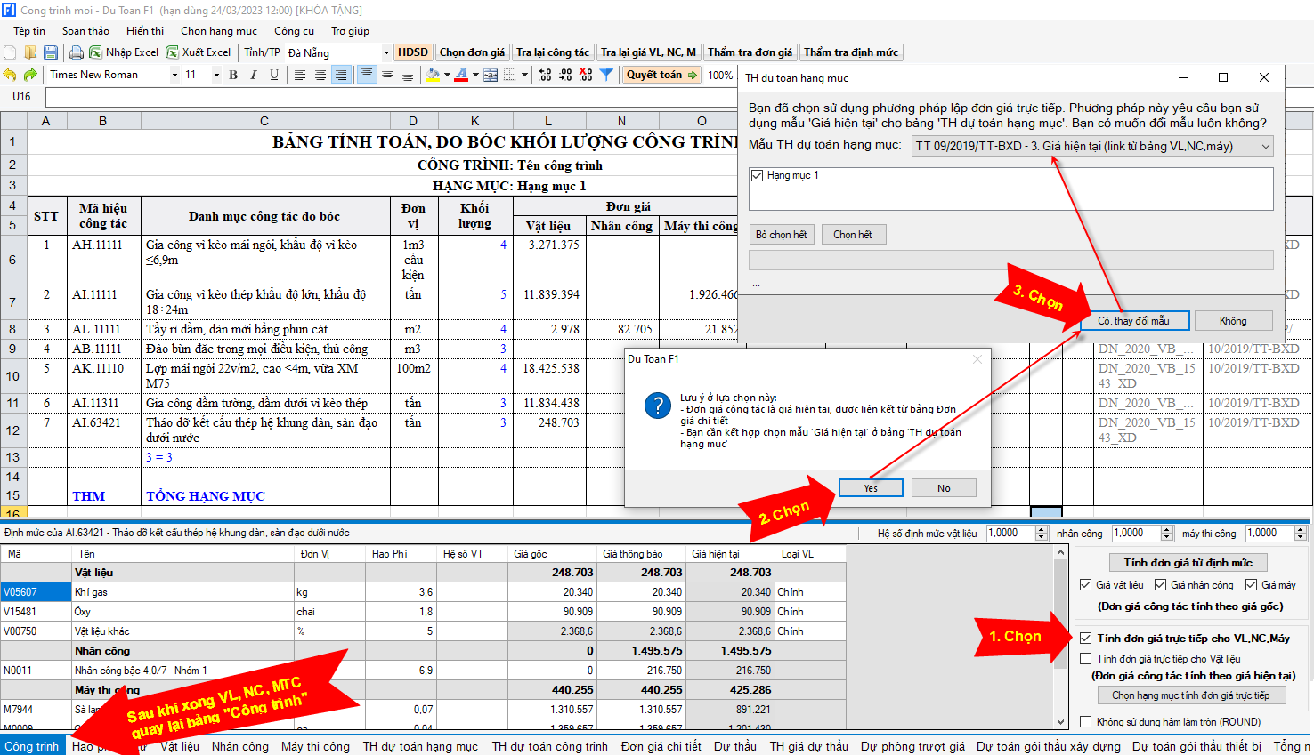Switch to the Đơn giá chi tiết tab
Image resolution: width=1314 pixels, height=755 pixels.
click(x=661, y=746)
